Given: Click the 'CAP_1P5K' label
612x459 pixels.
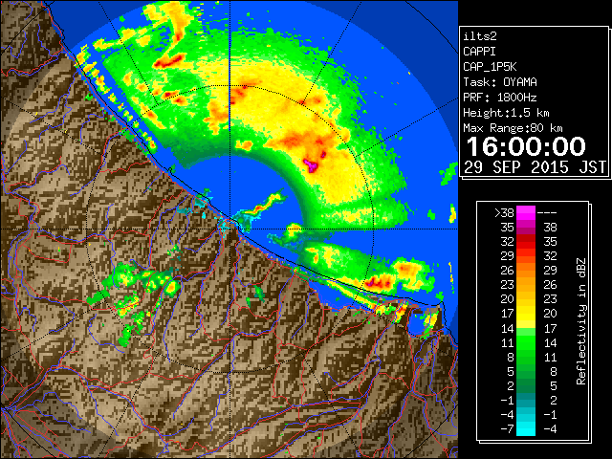Looking at the screenshot, I should click(x=490, y=67).
